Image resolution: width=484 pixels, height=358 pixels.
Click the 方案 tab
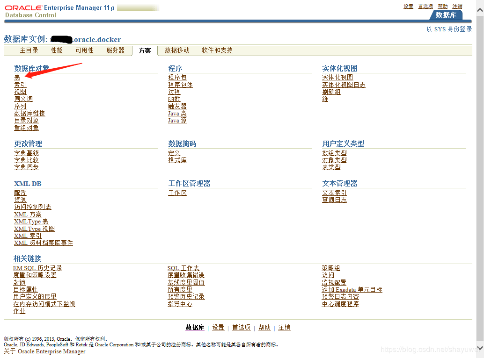tap(145, 50)
